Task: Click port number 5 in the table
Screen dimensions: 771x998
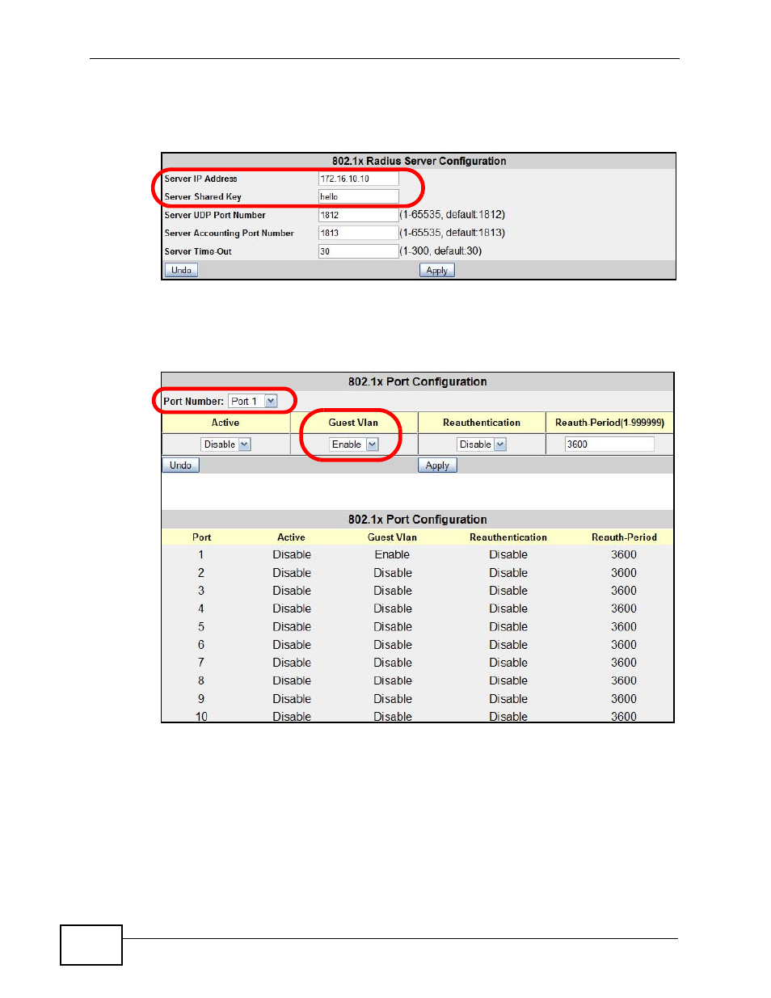Action: point(201,627)
